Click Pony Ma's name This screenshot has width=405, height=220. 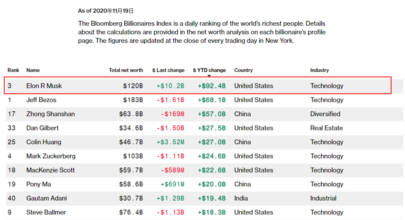coord(39,184)
